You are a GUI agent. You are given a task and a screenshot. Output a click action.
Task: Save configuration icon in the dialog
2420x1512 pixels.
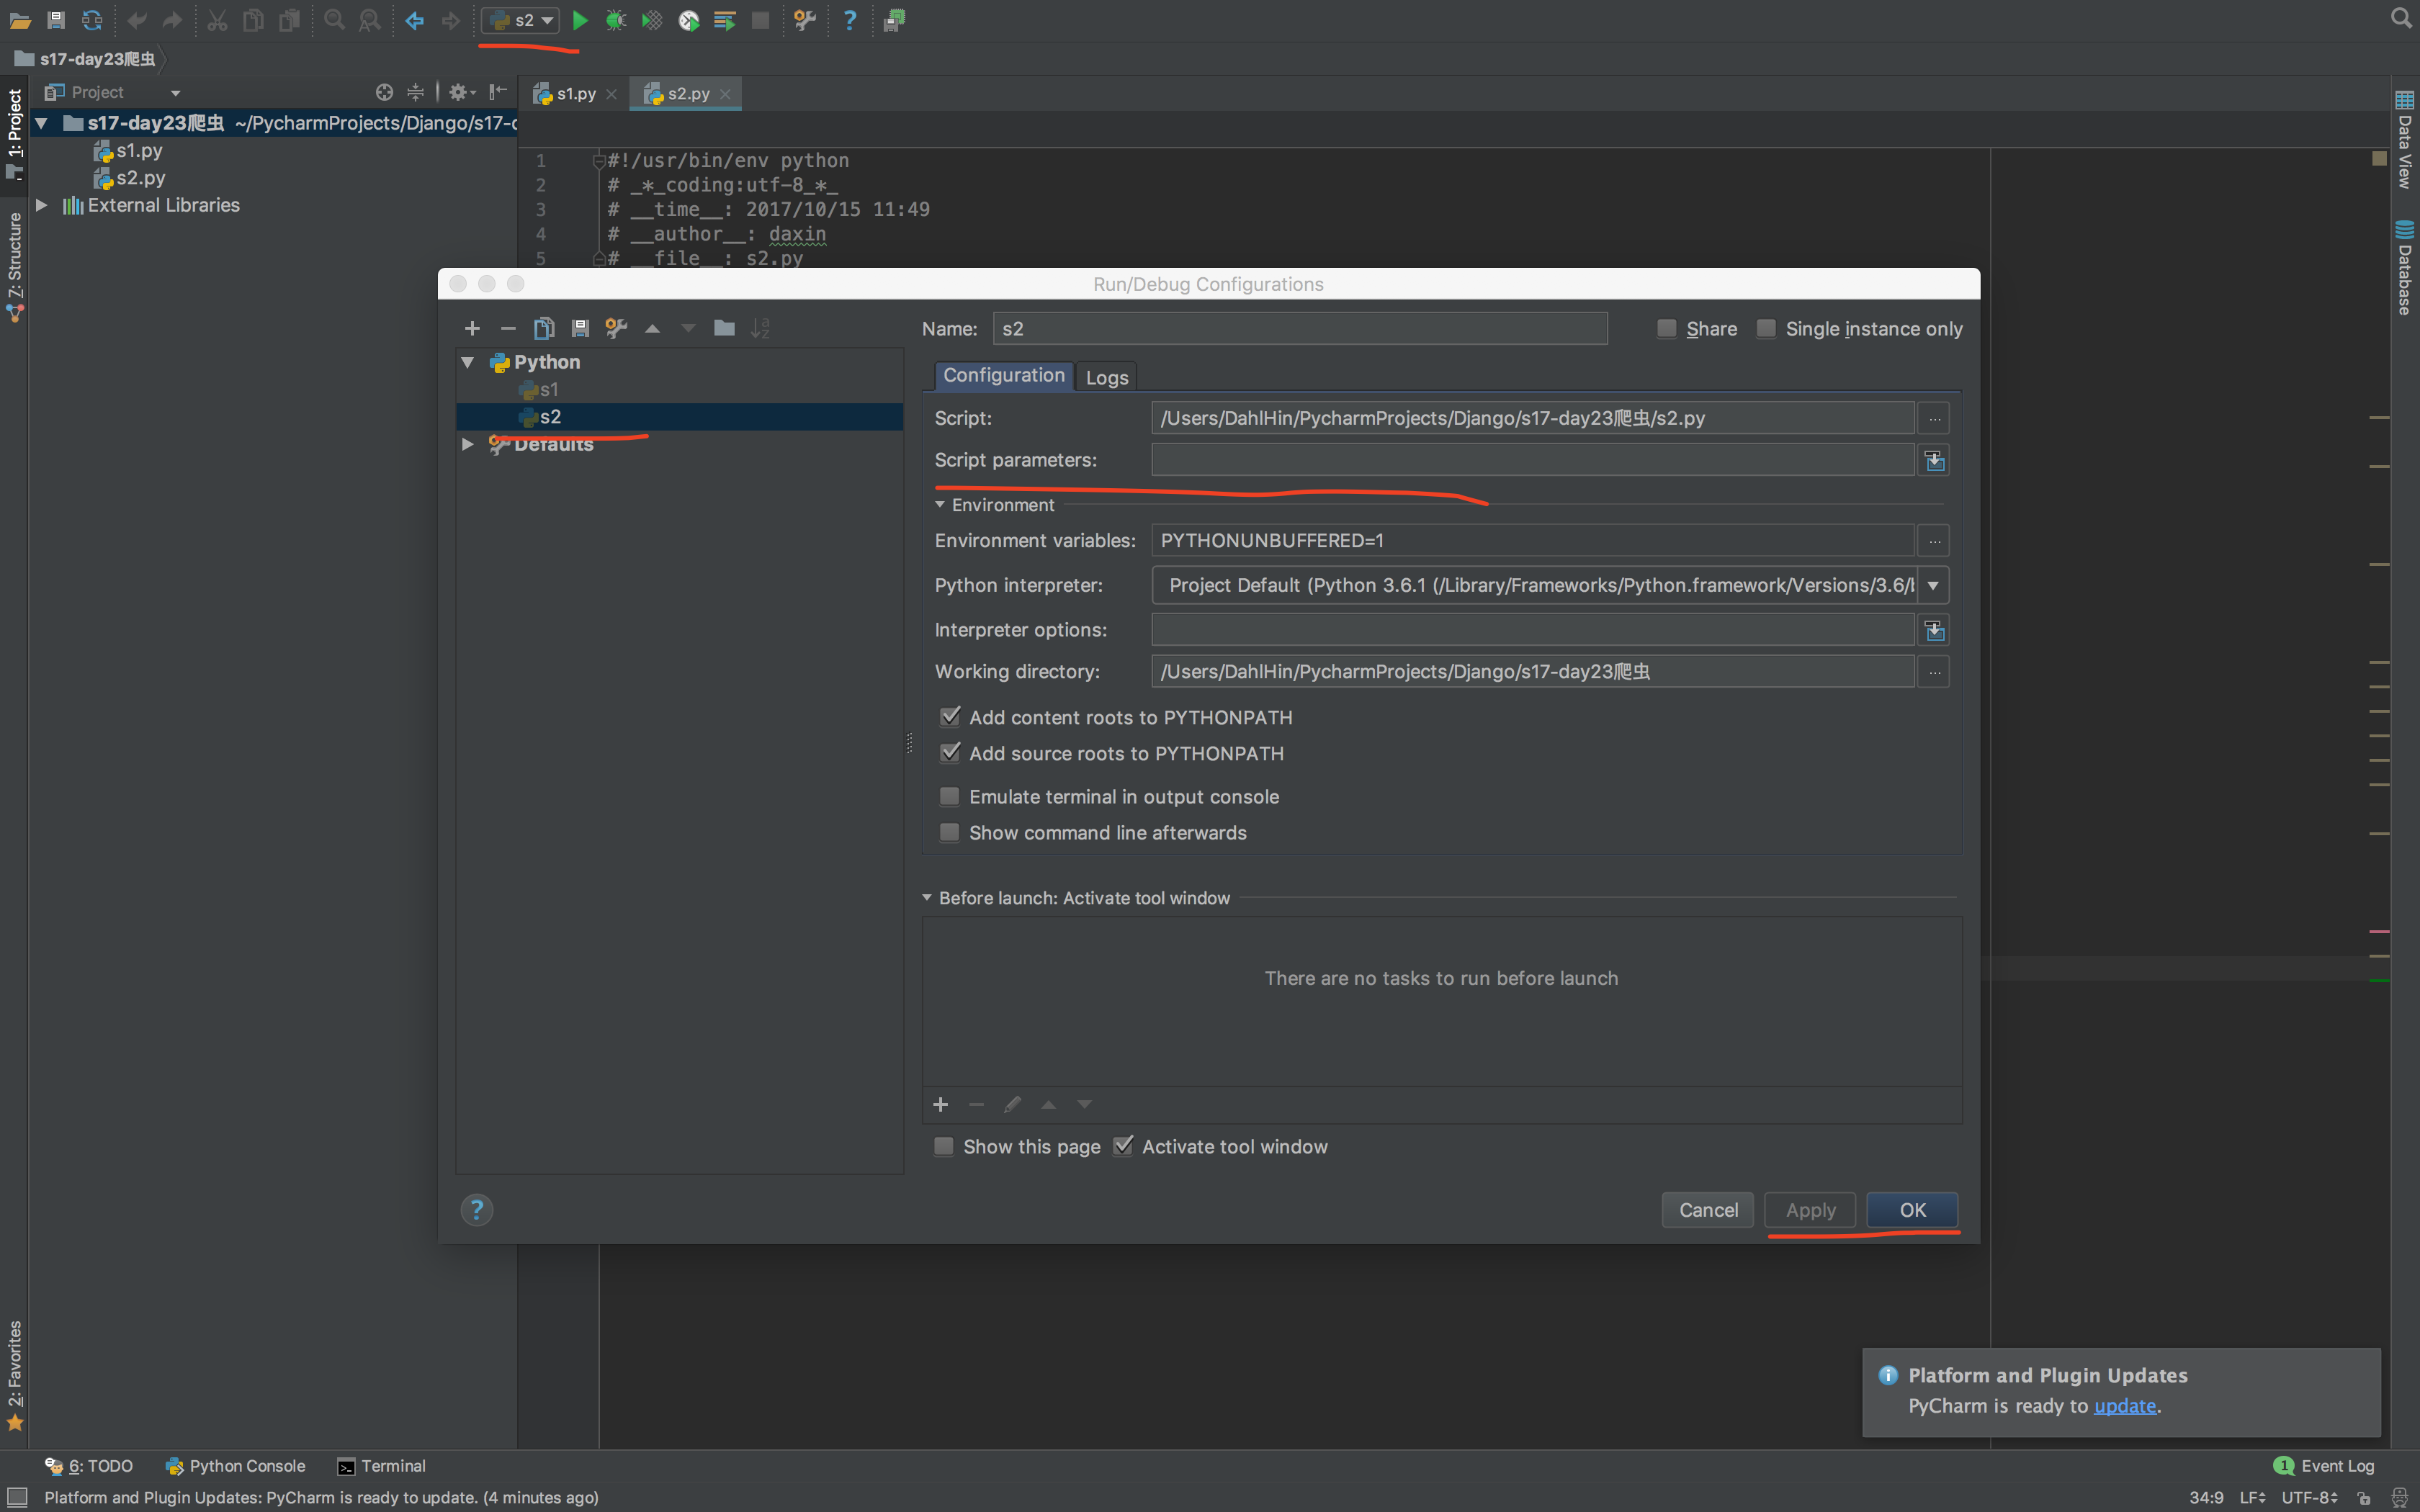click(x=580, y=328)
